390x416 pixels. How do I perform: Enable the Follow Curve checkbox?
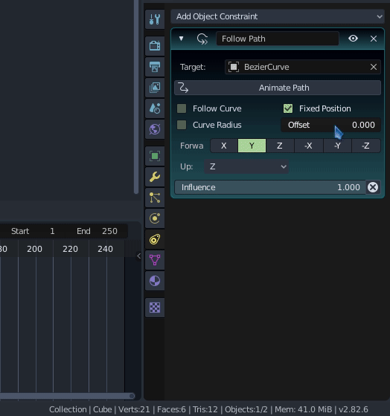(x=182, y=108)
